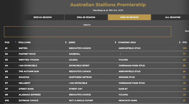Click into the Search input field
This screenshot has height=104, width=189.
(x=87, y=32)
